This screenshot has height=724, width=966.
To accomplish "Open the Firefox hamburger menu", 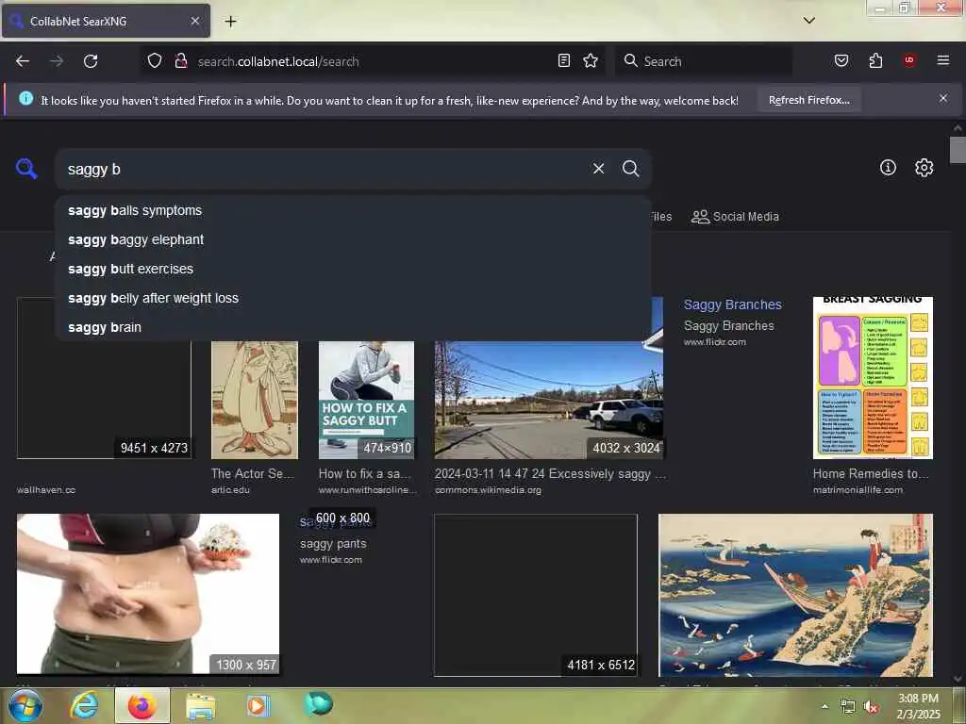I will (x=942, y=61).
